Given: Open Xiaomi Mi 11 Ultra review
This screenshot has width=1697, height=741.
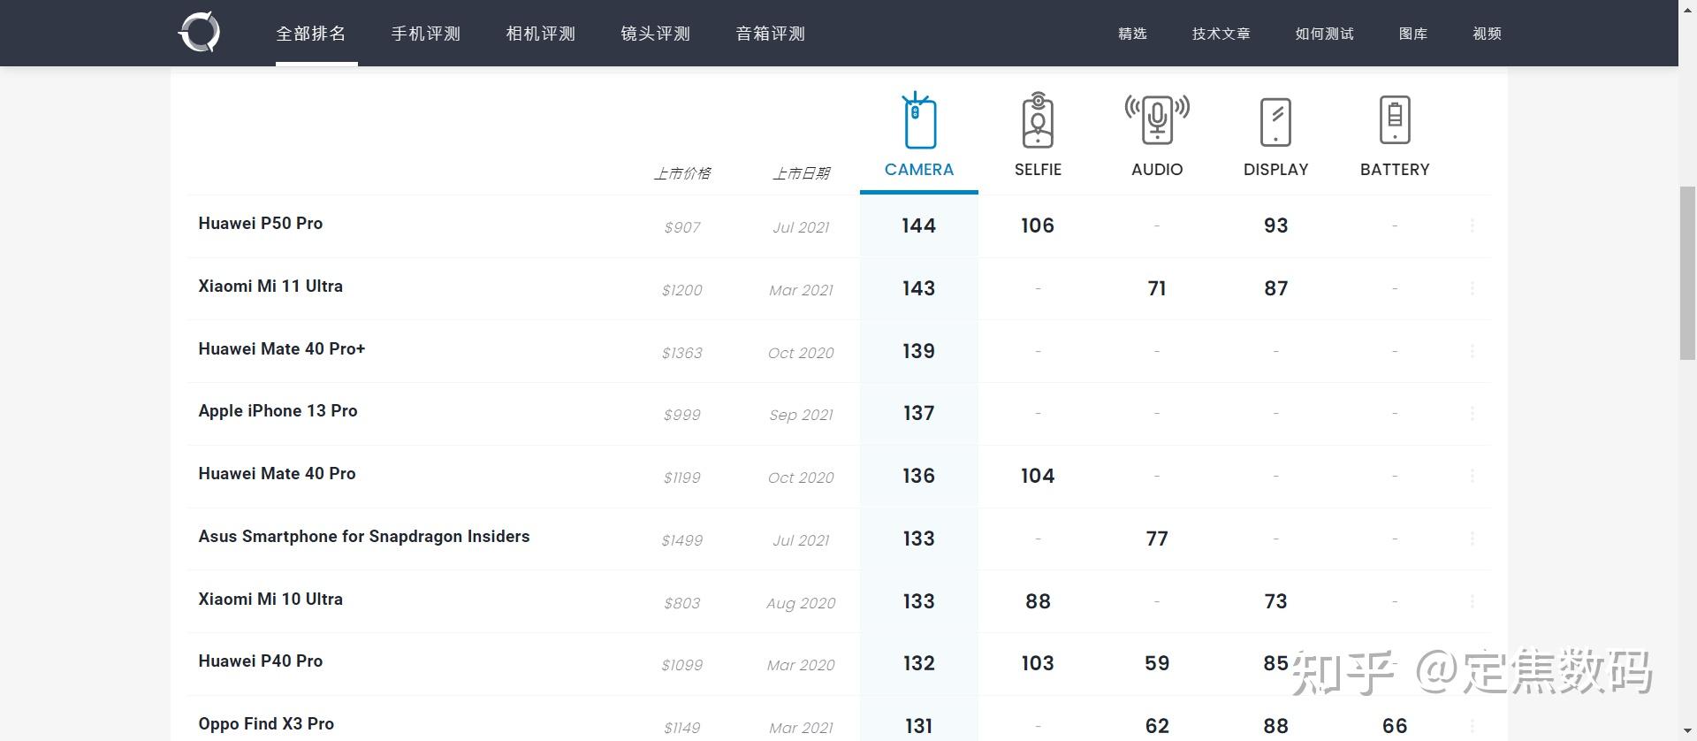Looking at the screenshot, I should 270,286.
